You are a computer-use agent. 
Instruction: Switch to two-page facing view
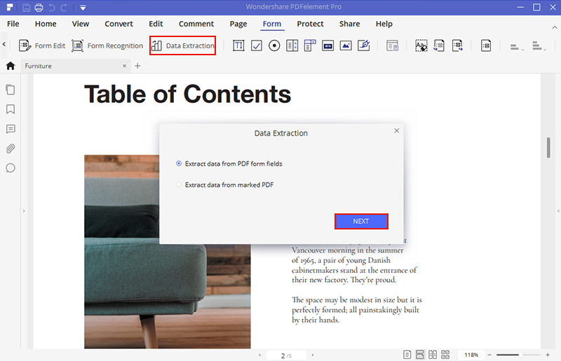(433, 355)
